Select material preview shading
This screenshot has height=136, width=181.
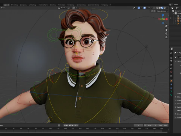162,8
